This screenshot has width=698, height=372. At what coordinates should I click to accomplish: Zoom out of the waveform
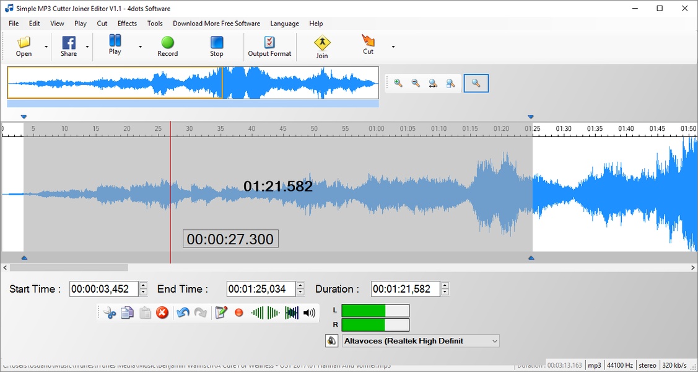click(x=416, y=83)
